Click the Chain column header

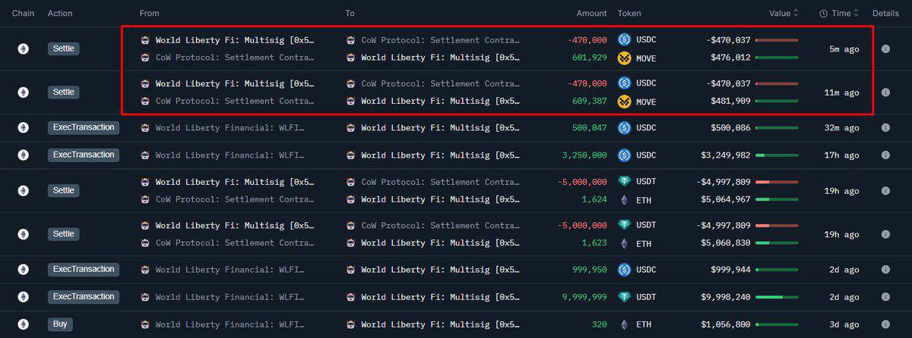pos(23,13)
